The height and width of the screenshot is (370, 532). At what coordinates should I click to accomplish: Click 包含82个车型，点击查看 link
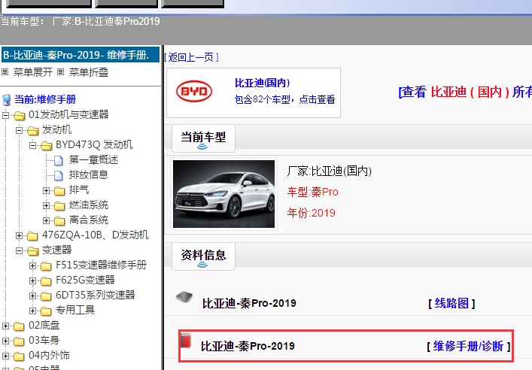(284, 99)
